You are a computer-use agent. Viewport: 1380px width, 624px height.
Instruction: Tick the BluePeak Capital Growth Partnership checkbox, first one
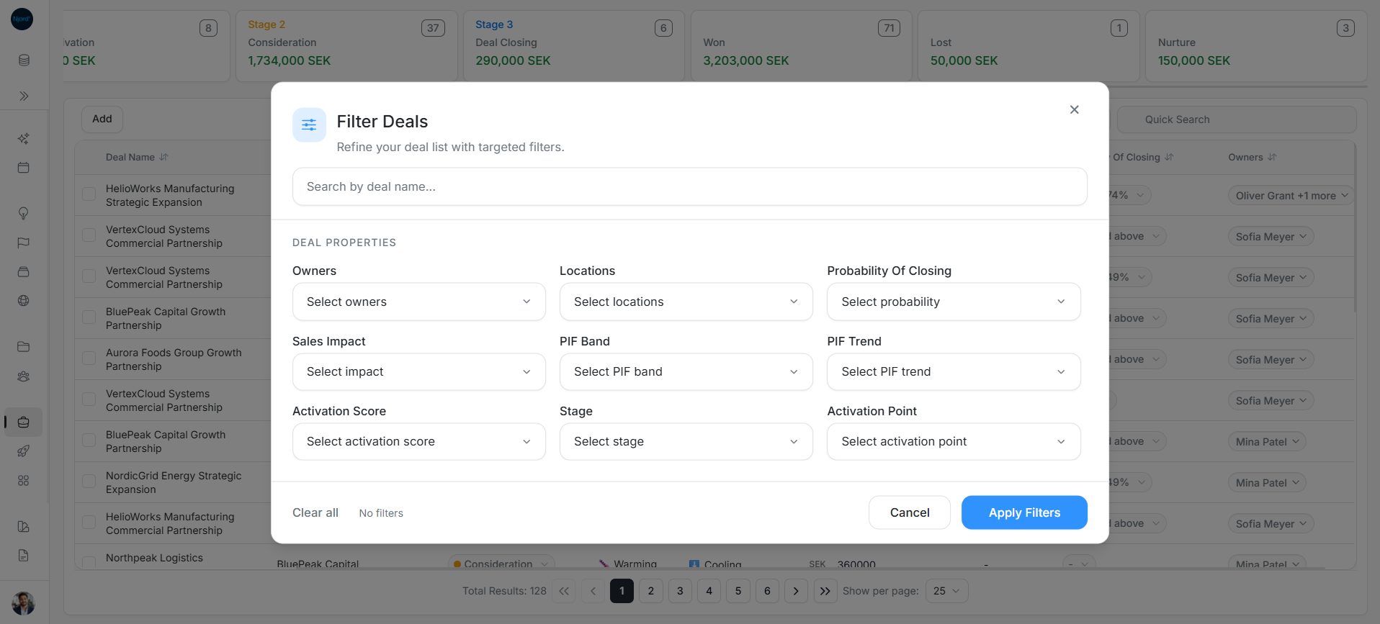click(89, 317)
